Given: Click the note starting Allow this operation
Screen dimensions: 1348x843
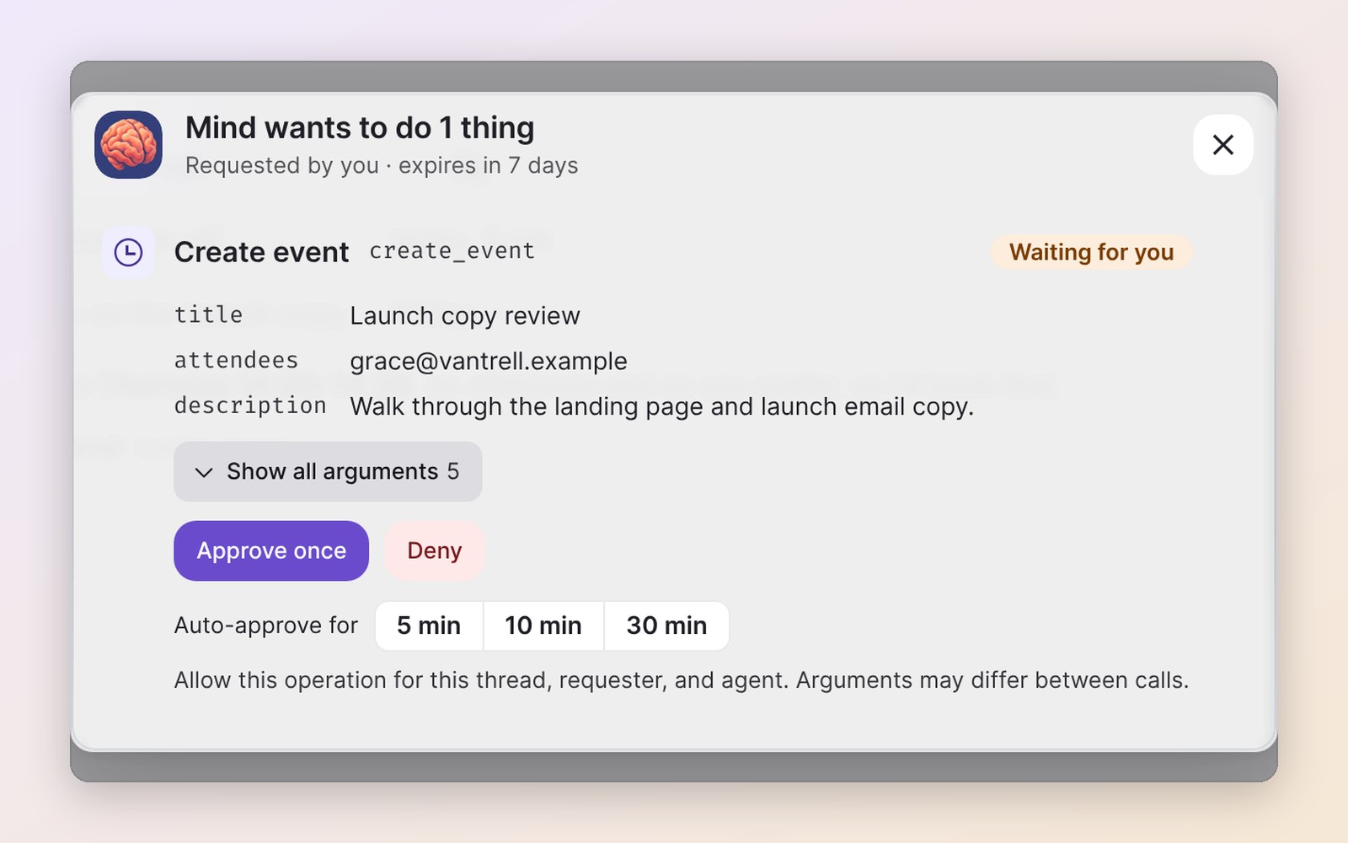Looking at the screenshot, I should (682, 680).
